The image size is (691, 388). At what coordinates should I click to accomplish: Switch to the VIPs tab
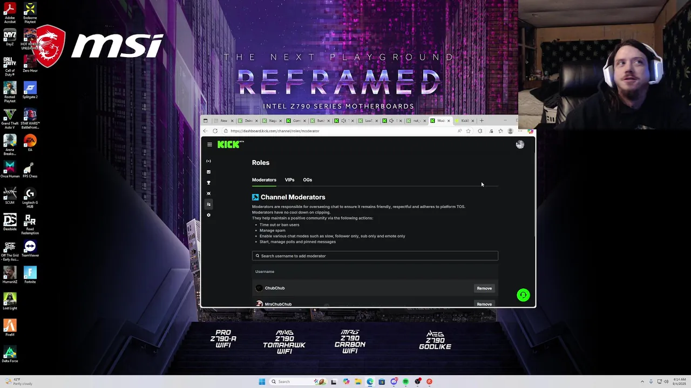(x=289, y=180)
